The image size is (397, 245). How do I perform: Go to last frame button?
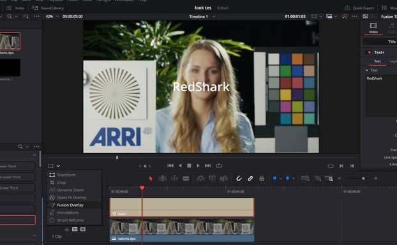208,165
